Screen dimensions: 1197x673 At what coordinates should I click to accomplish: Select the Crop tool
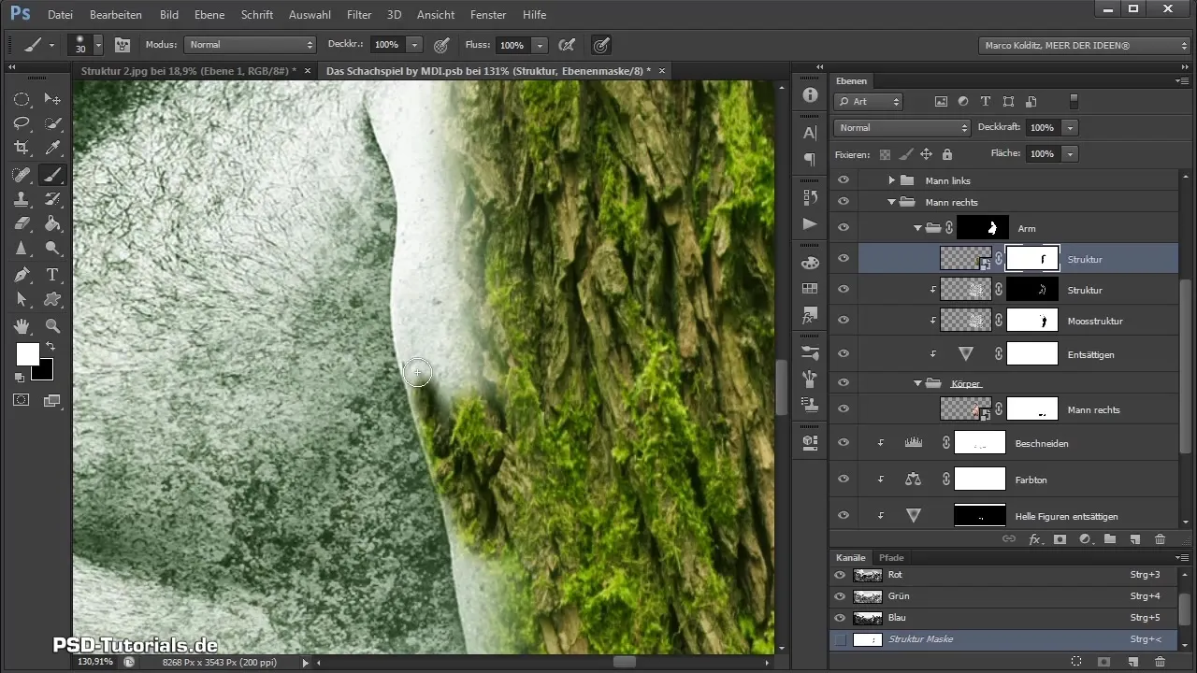click(x=21, y=148)
